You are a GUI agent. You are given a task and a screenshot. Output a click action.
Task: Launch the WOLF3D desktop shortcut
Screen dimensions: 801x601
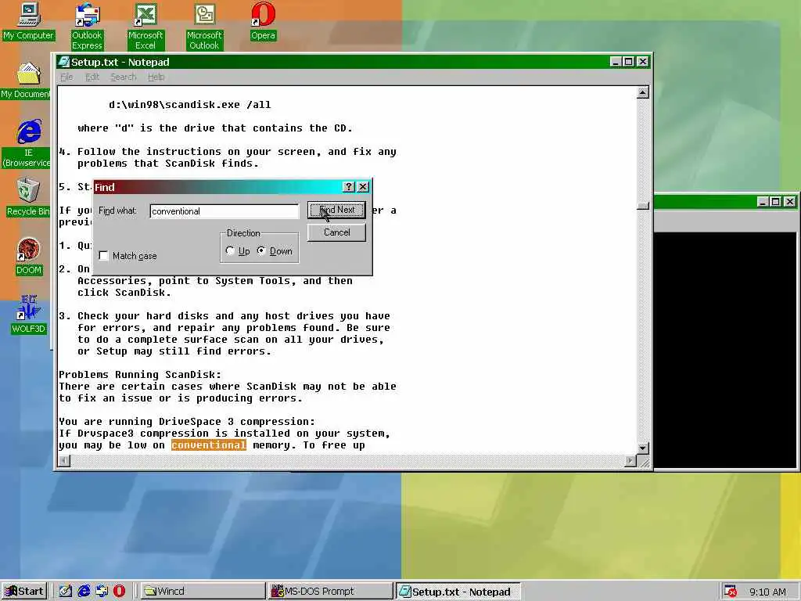click(x=29, y=315)
